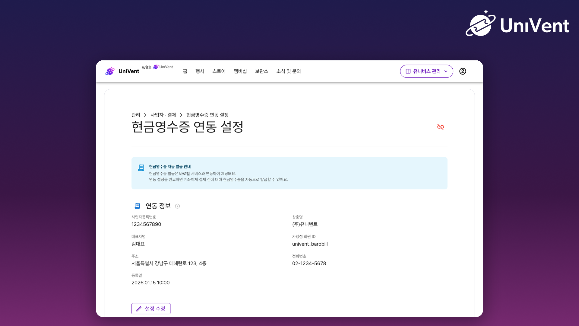This screenshot has width=579, height=326.
Task: Click the 현금영수증 연동 설정 breadcrumb item
Action: tap(207, 115)
